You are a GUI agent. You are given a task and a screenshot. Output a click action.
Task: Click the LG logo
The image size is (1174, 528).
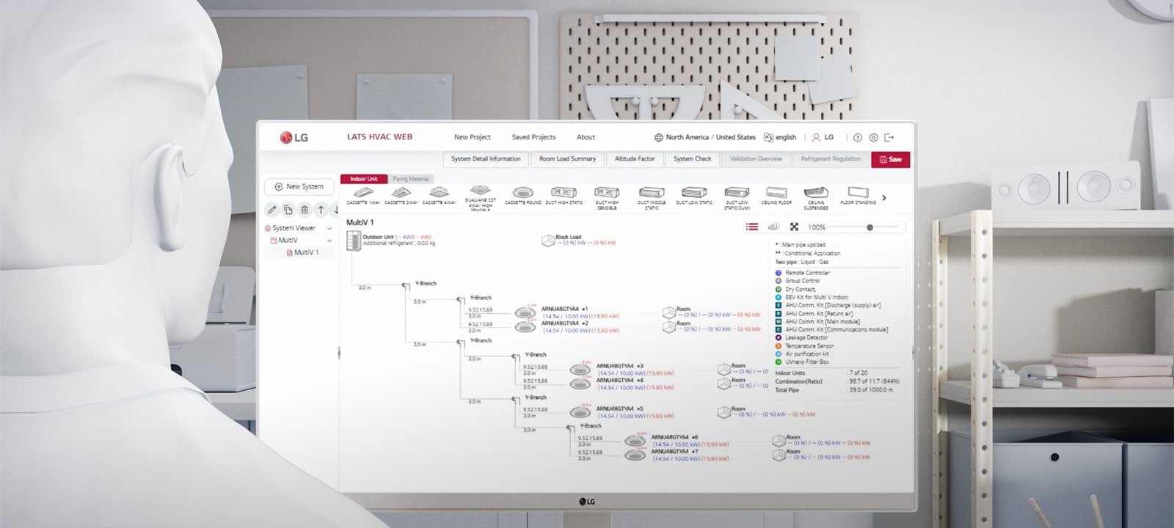(293, 137)
